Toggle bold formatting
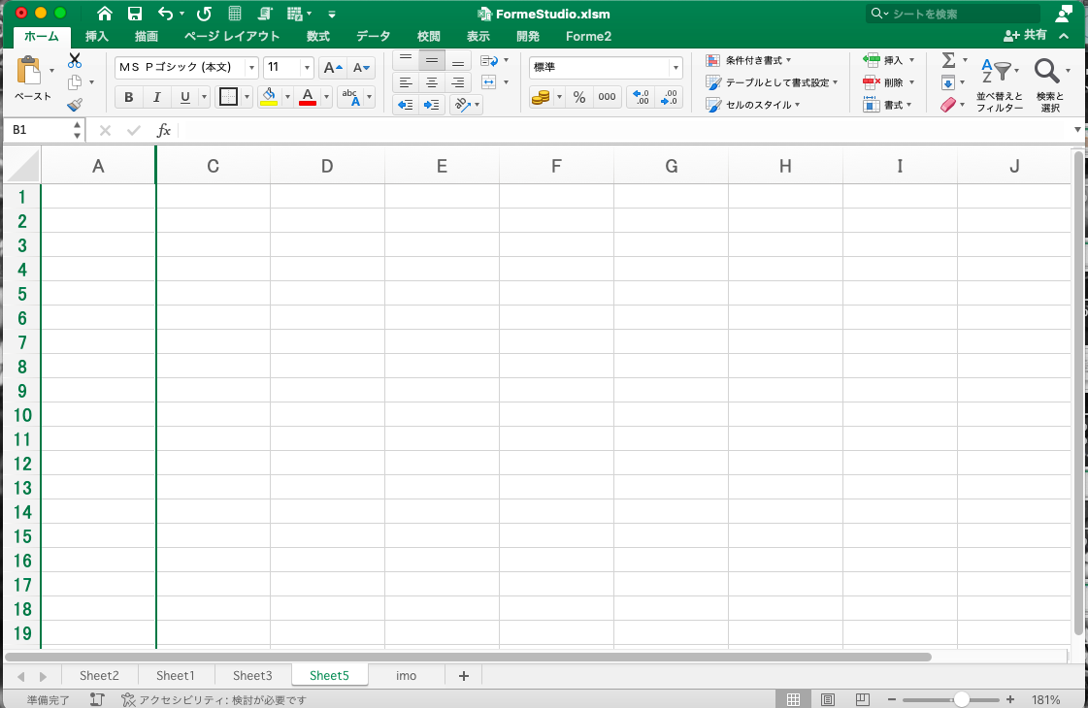 pyautogui.click(x=128, y=97)
